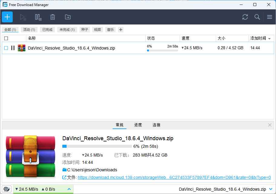The image size is (276, 194).
Task: Open the filename dropdown at bottom right
Action: [x=271, y=189]
